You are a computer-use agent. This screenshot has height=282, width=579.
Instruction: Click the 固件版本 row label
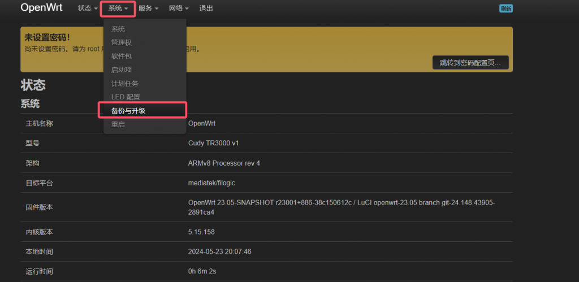pyautogui.click(x=40, y=207)
